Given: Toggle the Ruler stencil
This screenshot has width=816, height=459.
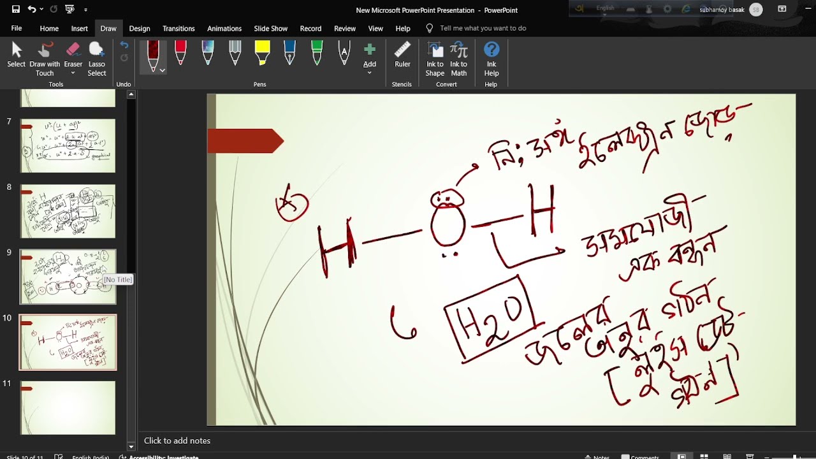Looking at the screenshot, I should [x=402, y=55].
